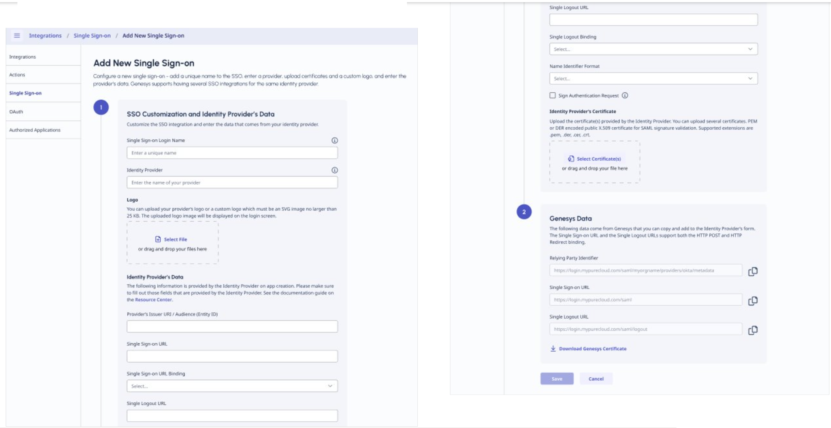Click the download icon for Genesys Certificate
This screenshot has width=831, height=428.
pos(553,348)
